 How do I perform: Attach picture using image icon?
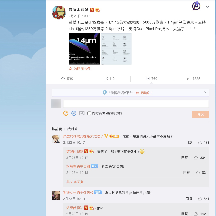[x=82, y=113]
